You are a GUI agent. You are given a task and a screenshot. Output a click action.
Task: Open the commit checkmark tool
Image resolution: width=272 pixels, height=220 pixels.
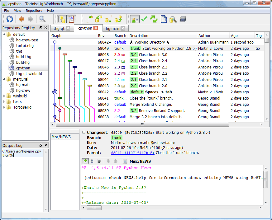[x=144, y=19]
